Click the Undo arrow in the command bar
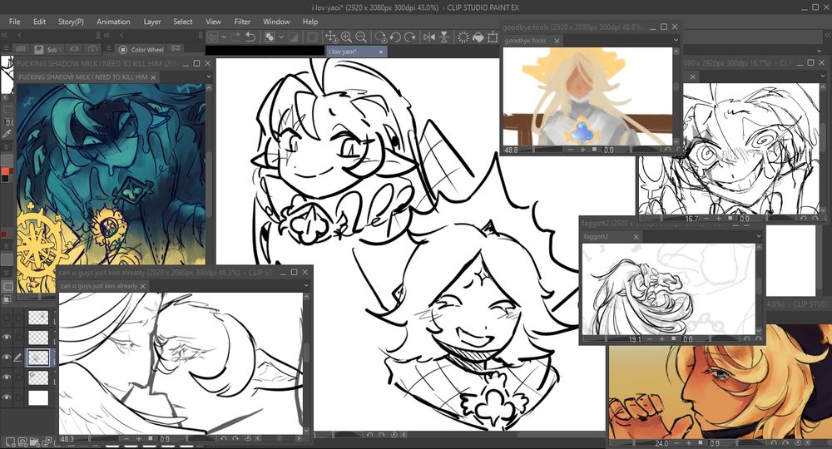This screenshot has width=832, height=449. 250,37
